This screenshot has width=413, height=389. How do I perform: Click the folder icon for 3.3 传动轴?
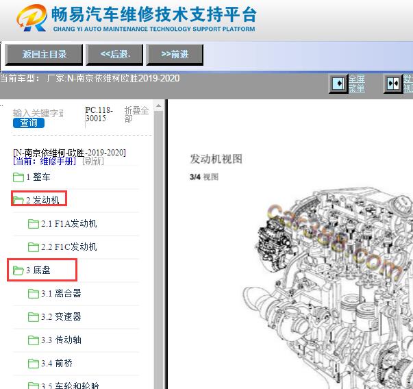coord(34,340)
